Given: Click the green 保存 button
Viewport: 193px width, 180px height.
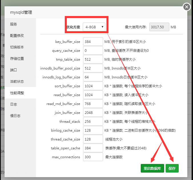Looking at the screenshot, I should [172, 168].
